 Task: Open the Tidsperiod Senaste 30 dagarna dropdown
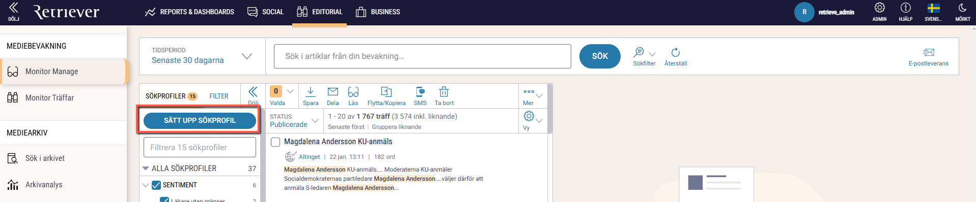click(202, 56)
